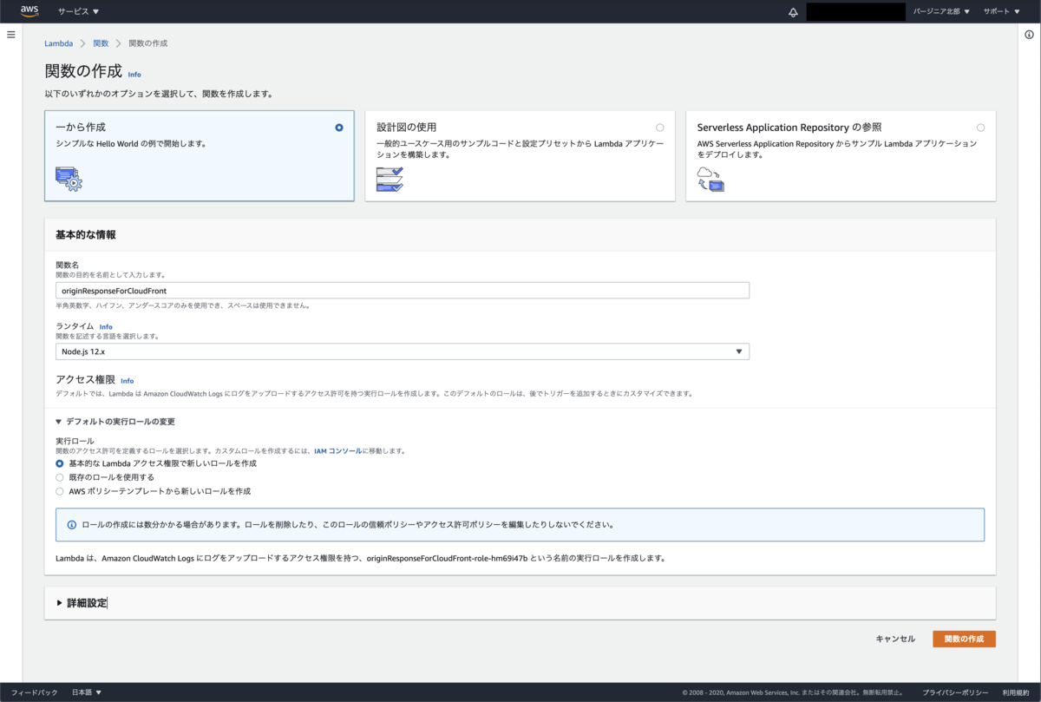Select the 設計図の使用 radio option
Screen dimensions: 1041x702
click(x=660, y=128)
